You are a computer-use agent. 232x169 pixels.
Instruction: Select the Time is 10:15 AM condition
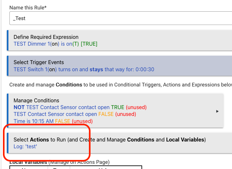[x=33, y=121]
